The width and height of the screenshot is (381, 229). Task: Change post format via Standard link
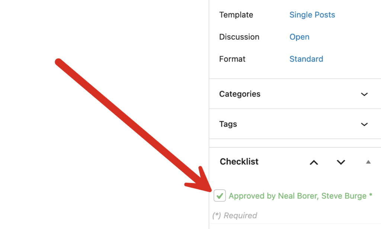pos(306,59)
